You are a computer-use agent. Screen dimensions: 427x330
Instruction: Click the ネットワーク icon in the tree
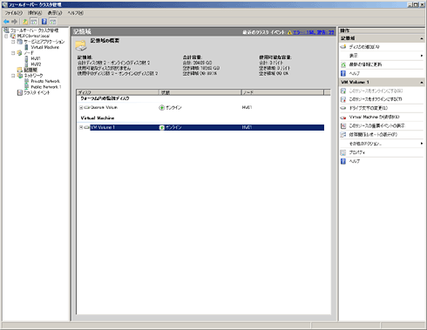[19, 76]
